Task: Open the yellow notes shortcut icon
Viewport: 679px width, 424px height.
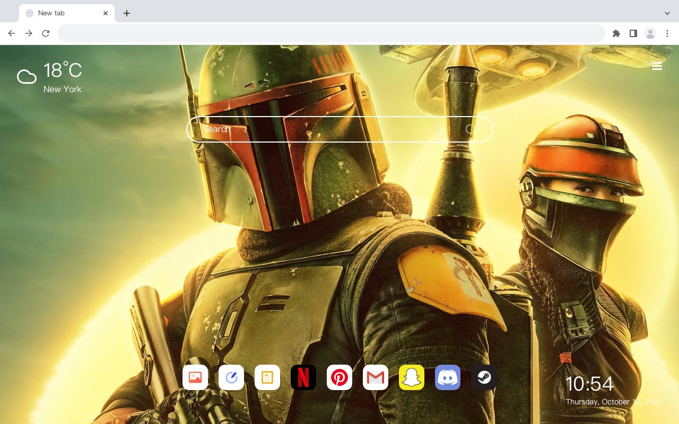Action: click(x=267, y=377)
